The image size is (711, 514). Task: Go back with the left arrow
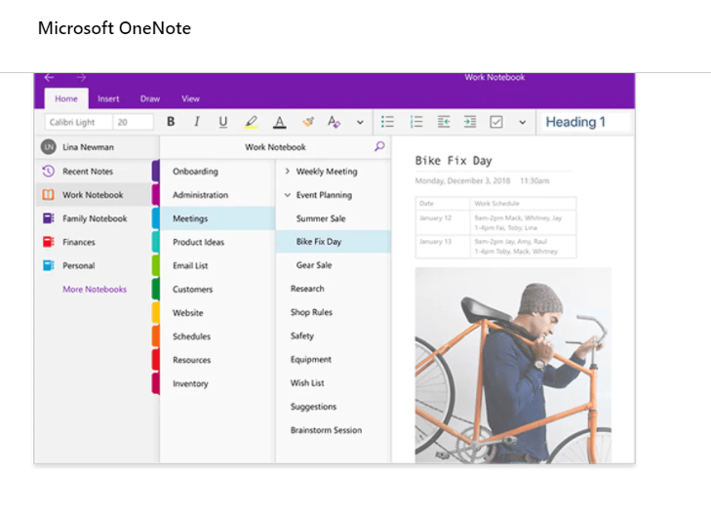50,77
